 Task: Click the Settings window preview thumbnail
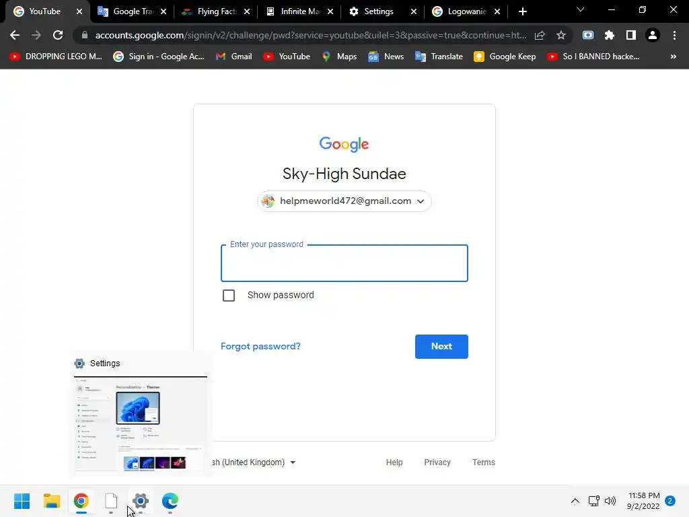point(141,424)
